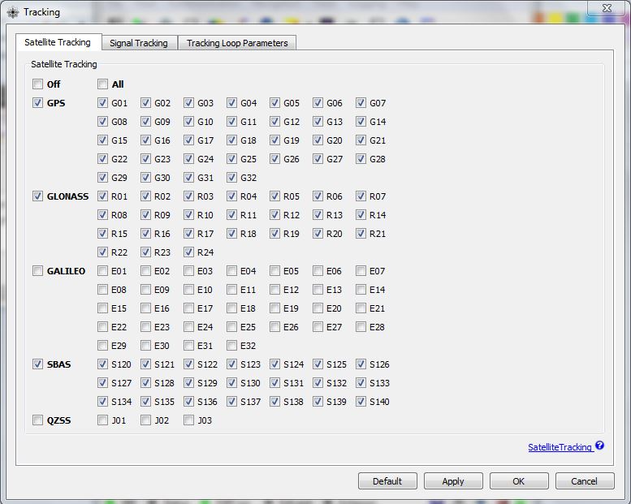The width and height of the screenshot is (631, 504).
Task: Click the Tracking window title icon
Action: coord(13,12)
